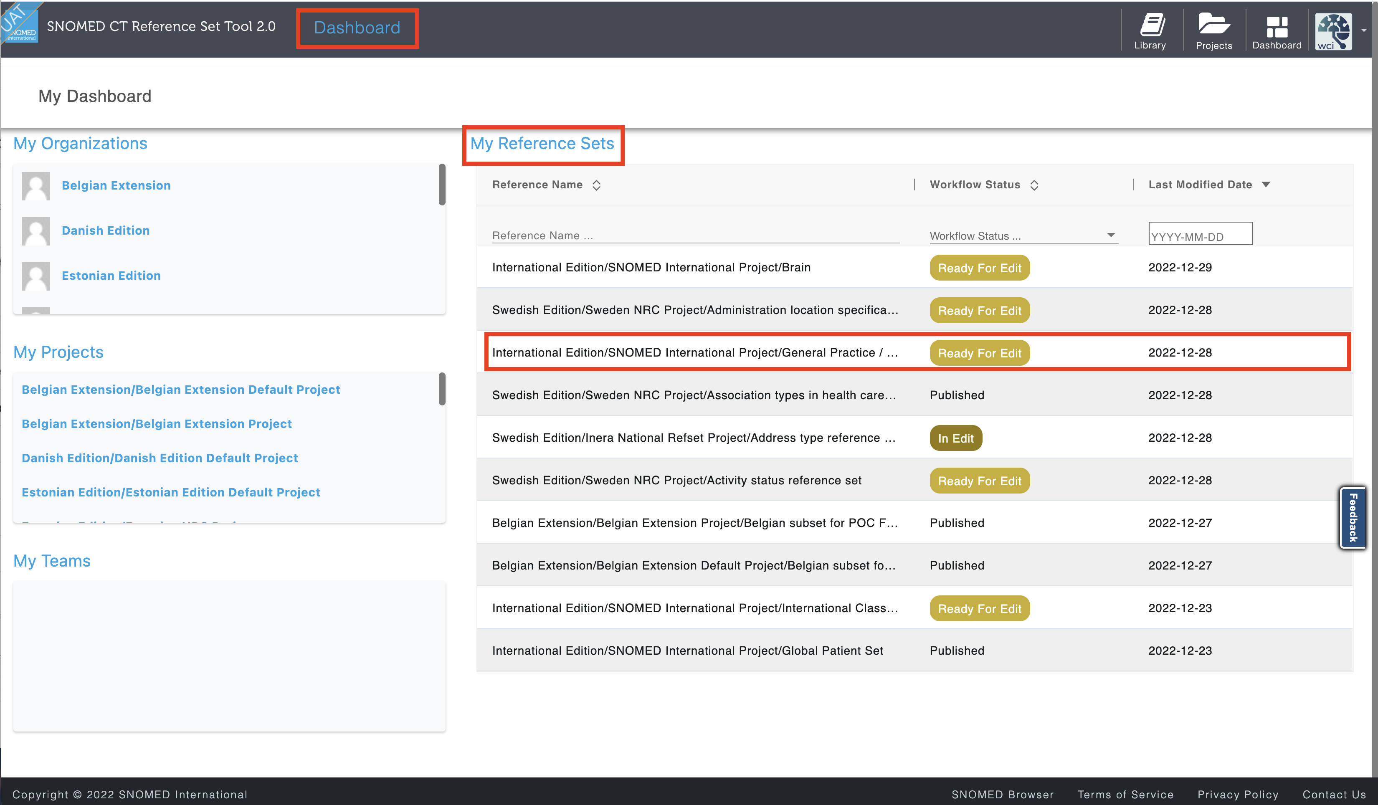Click Last Modified Date column header

click(x=1200, y=185)
